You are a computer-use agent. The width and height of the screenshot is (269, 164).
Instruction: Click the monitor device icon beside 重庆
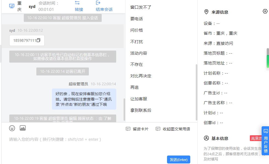click(x=12, y=6)
